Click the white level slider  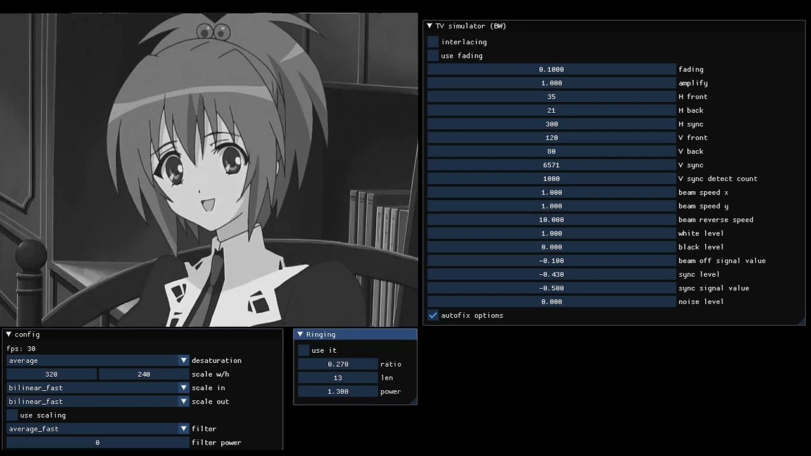pyautogui.click(x=552, y=233)
